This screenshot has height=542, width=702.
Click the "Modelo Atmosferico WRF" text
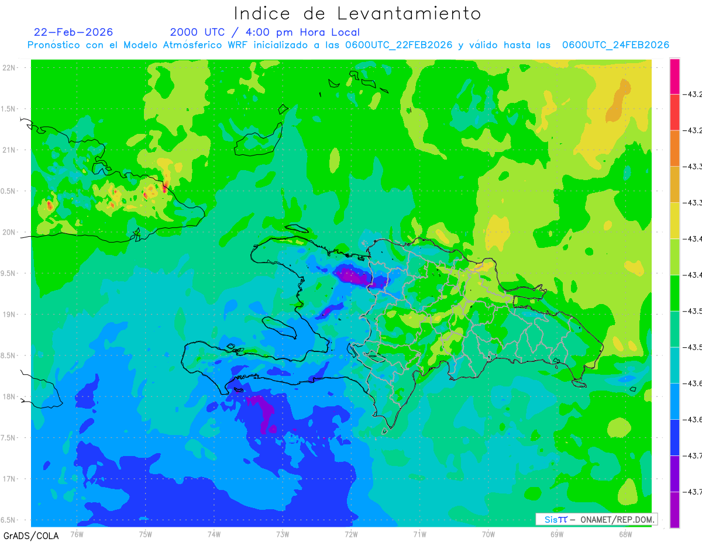185,45
